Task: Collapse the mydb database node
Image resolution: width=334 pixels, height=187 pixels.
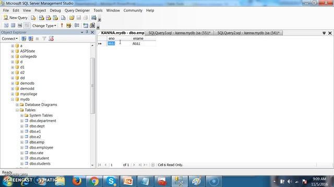Action: pos(13,99)
